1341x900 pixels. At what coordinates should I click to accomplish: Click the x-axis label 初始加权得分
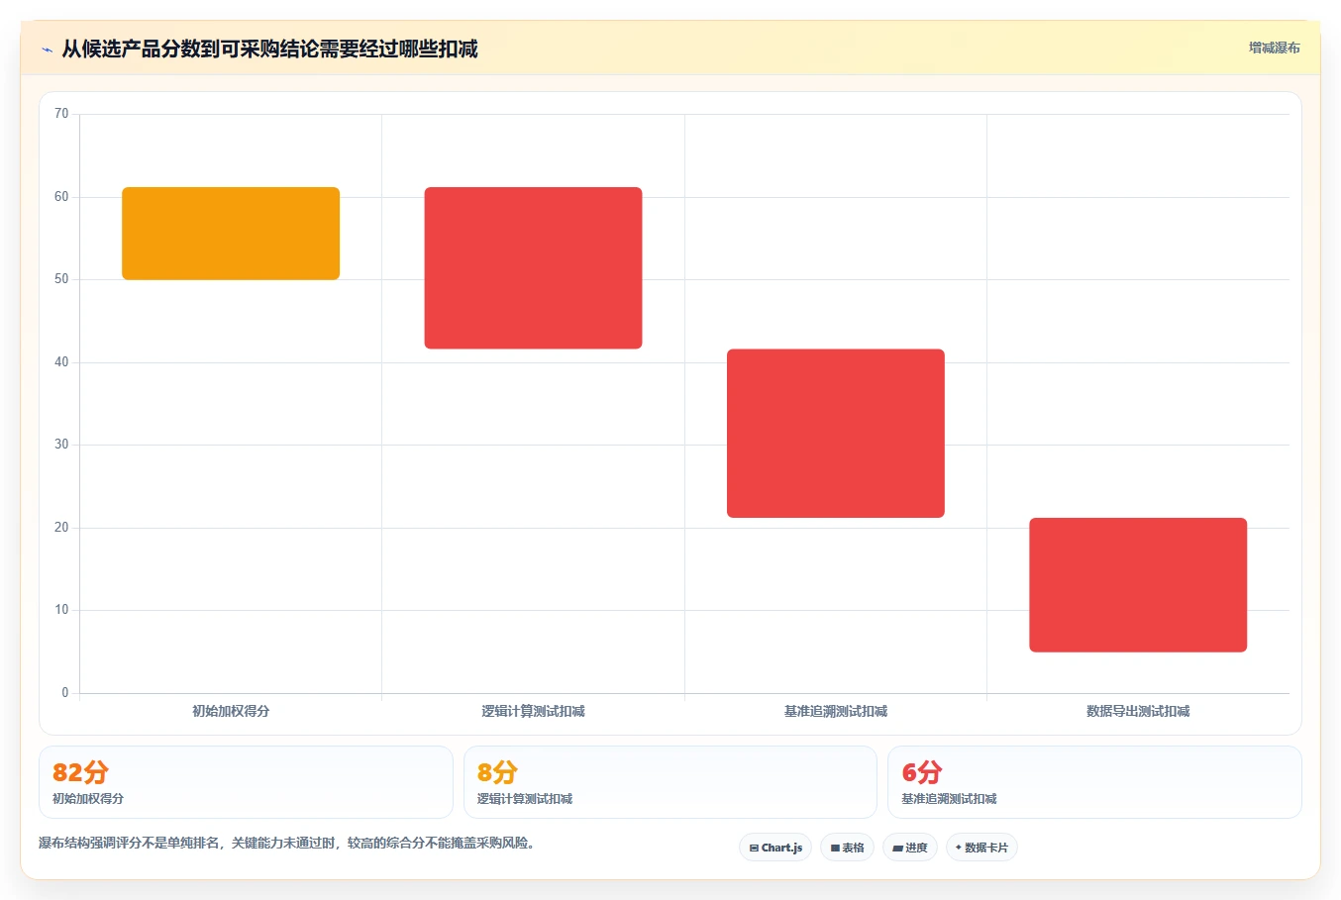click(231, 711)
